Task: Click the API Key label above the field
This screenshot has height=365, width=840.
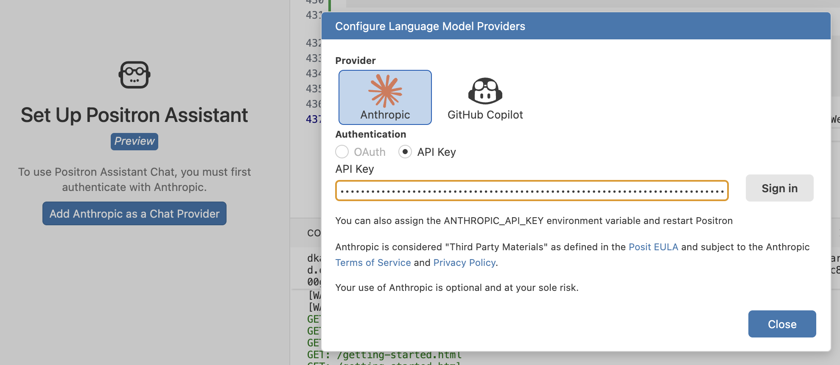Action: pos(354,169)
